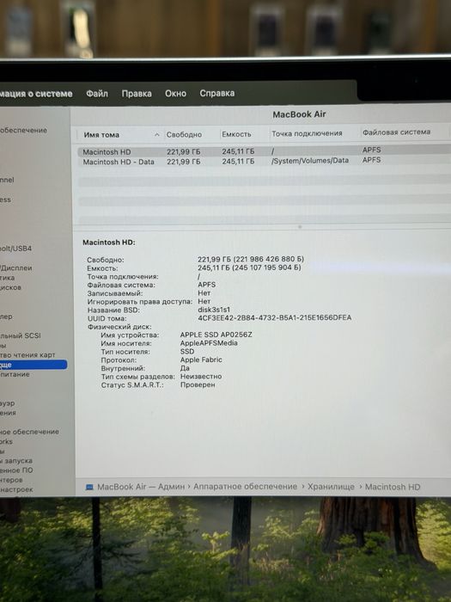This screenshot has height=602, width=451.
Task: Click the AppleAPFSMedia value
Action: click(x=209, y=343)
